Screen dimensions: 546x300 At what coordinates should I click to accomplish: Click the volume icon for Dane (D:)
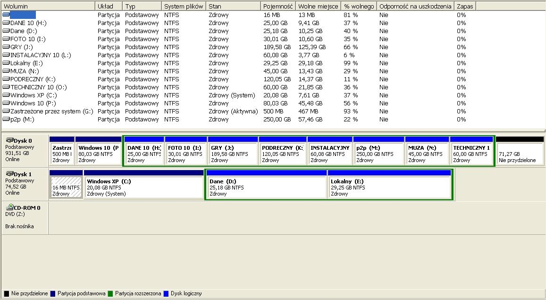click(6, 31)
